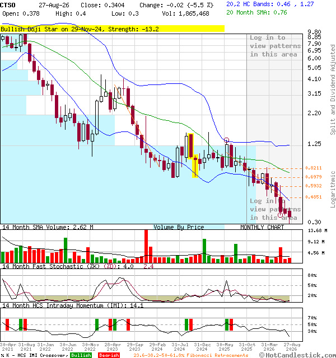Click the 20,2 HC Bands label

270,4
